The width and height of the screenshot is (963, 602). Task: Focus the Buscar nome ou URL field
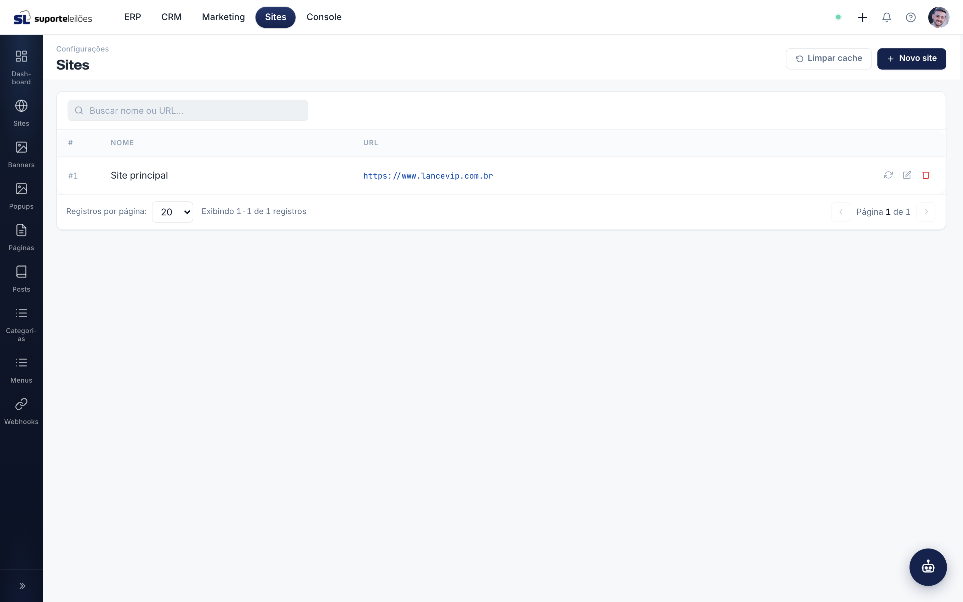188,110
